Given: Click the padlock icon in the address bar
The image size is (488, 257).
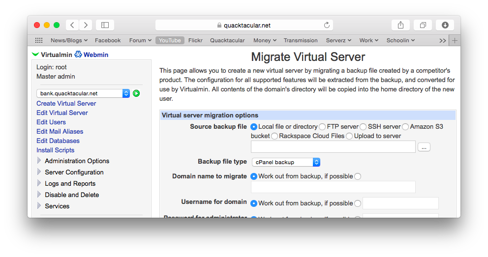Looking at the screenshot, I should pos(219,25).
